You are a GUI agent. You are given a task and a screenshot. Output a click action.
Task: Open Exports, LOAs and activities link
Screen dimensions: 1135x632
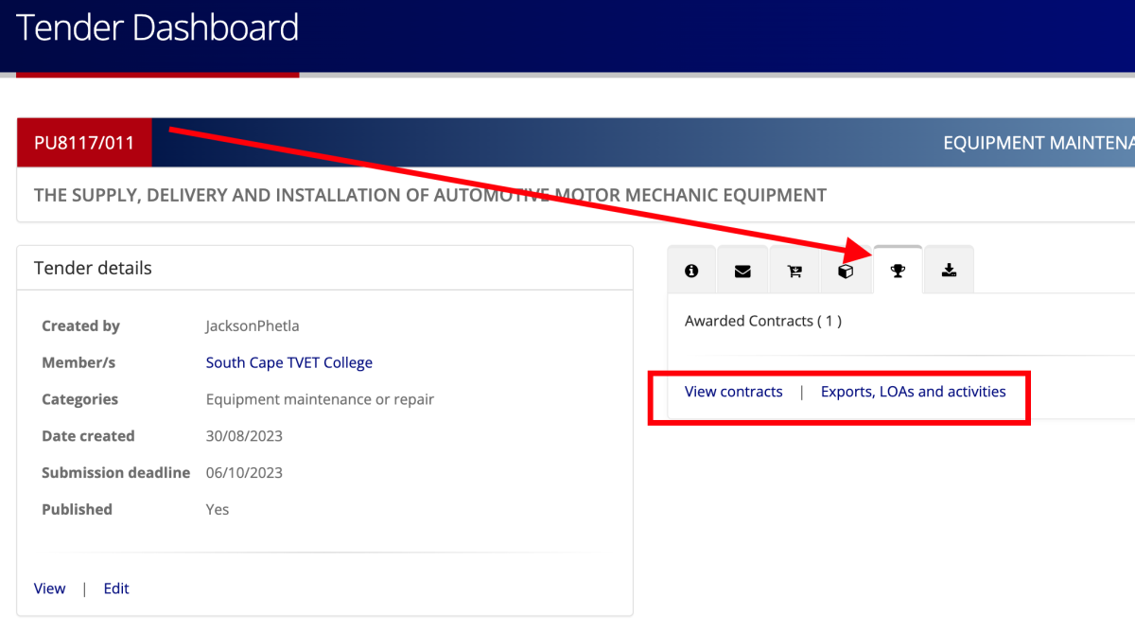tap(913, 392)
